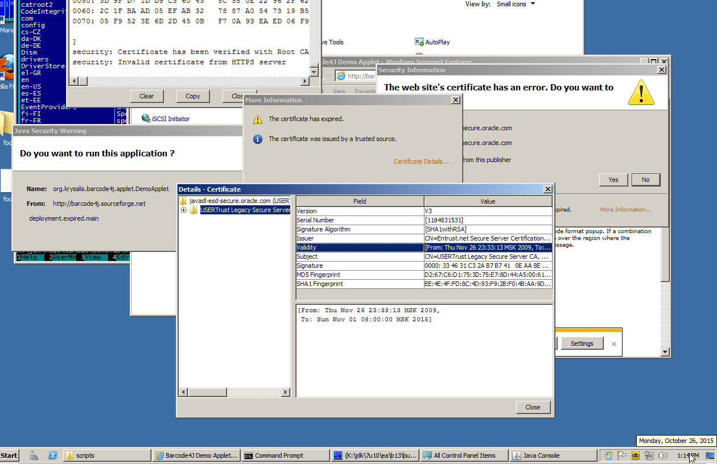Launch PowerShell from the taskbar icon

[53, 455]
